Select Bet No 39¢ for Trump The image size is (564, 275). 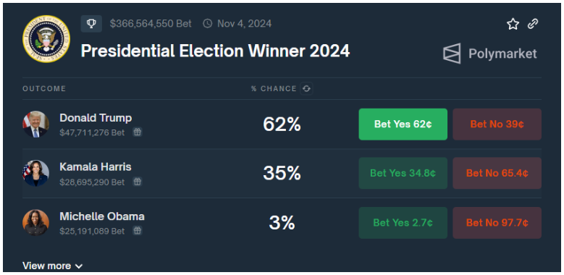pyautogui.click(x=497, y=124)
